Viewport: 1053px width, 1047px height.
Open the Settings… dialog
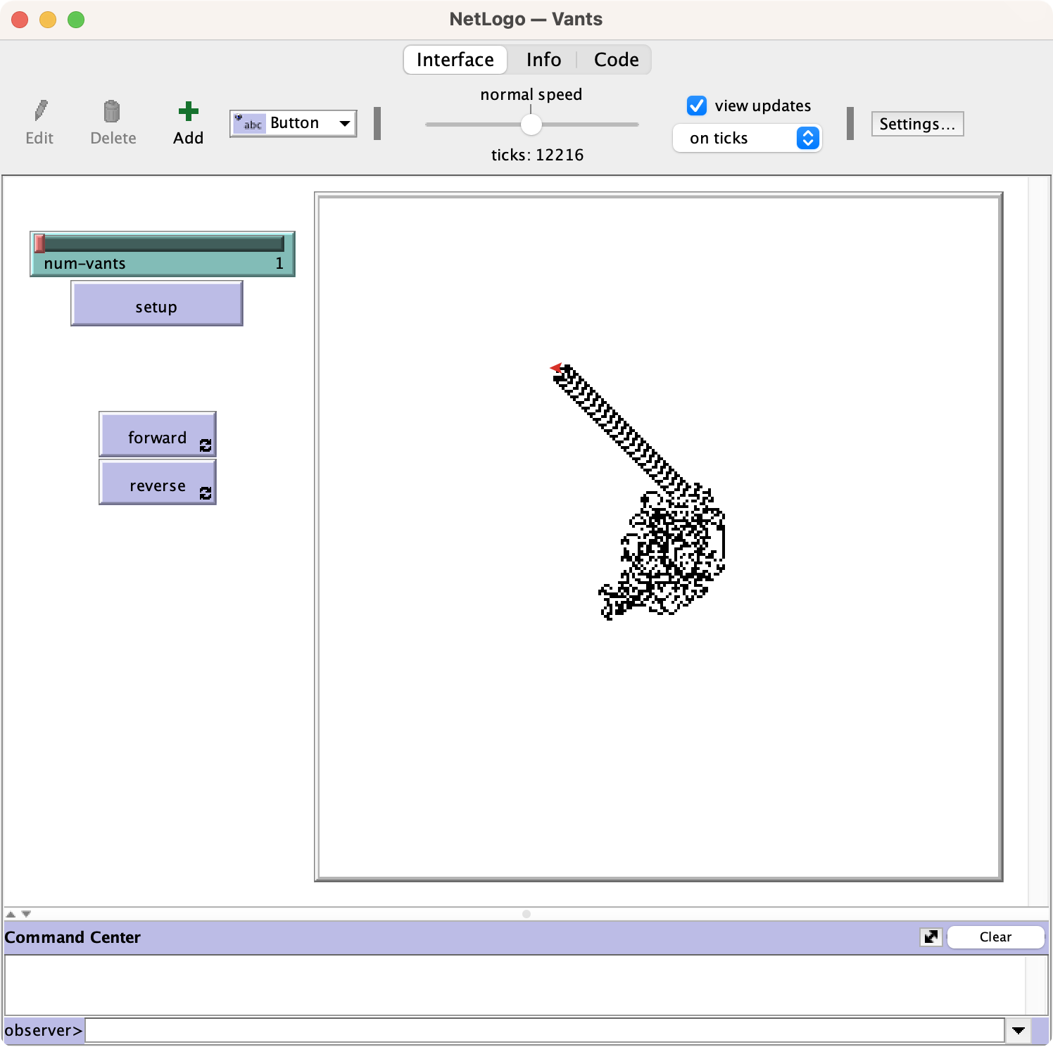(x=916, y=124)
